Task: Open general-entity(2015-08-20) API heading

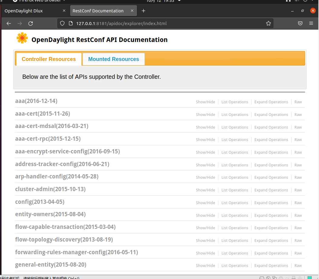Action: (x=51, y=265)
